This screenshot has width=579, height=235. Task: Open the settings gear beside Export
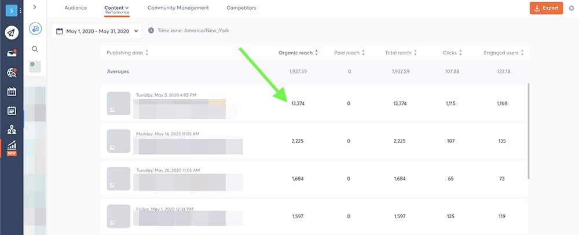pos(571,8)
